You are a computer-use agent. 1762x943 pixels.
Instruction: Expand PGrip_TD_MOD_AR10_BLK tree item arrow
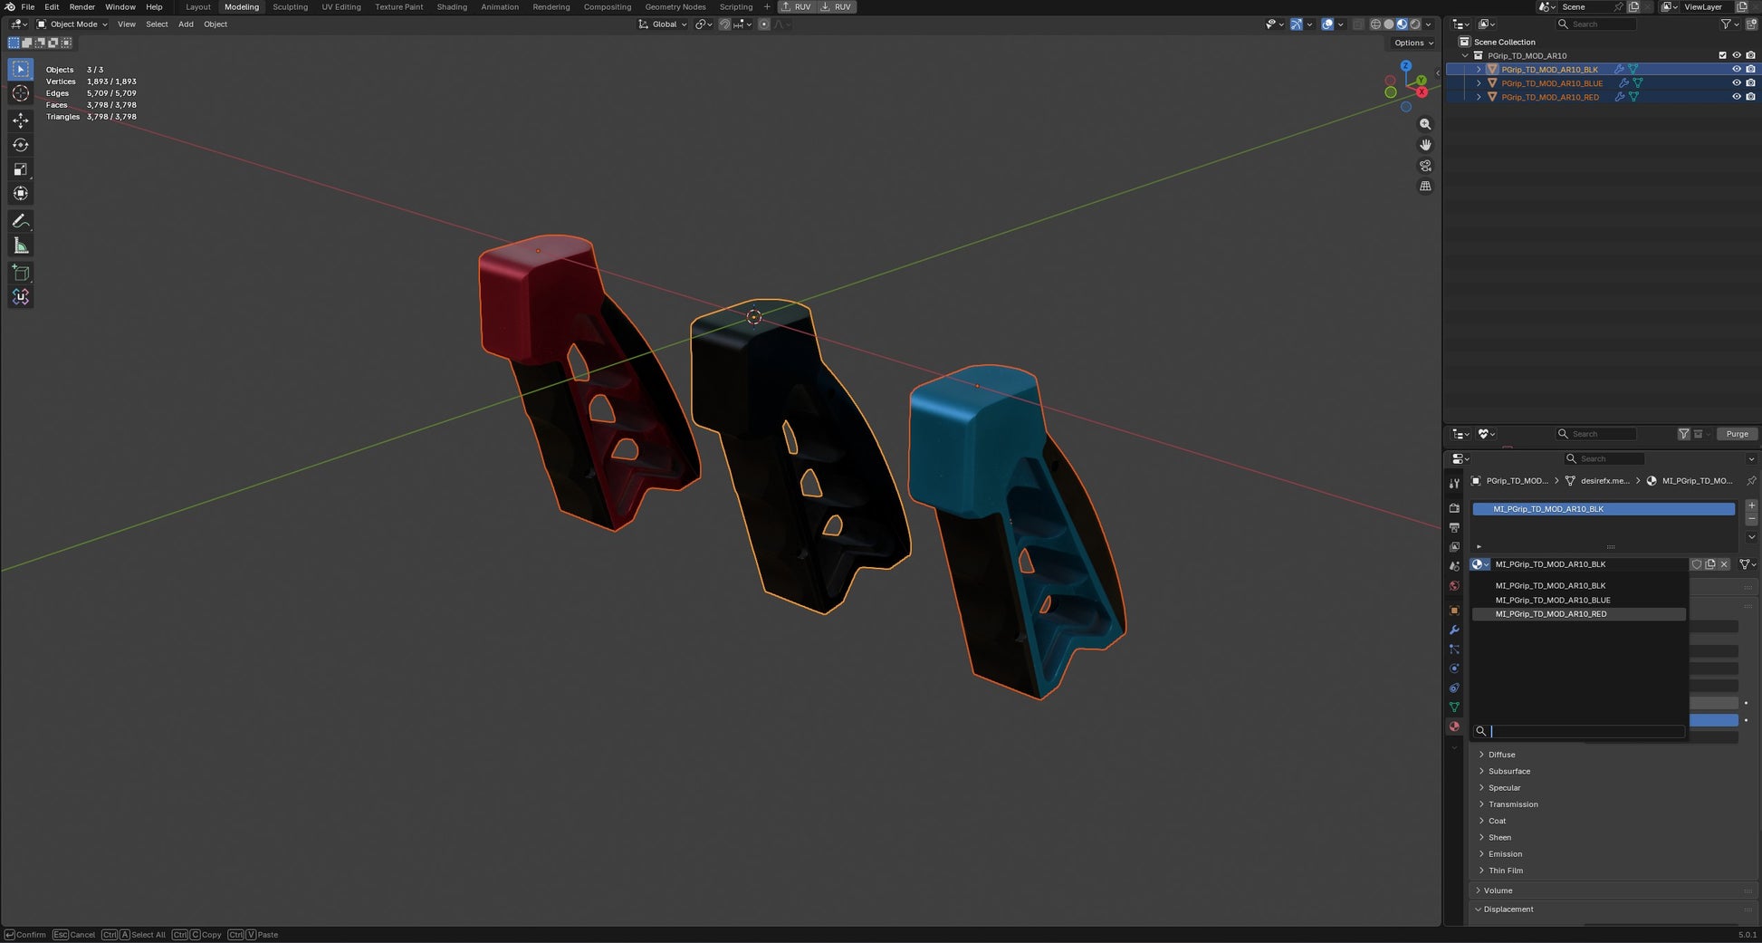click(x=1480, y=70)
